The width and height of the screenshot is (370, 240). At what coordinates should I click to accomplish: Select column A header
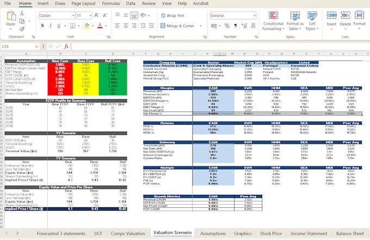(26, 54)
